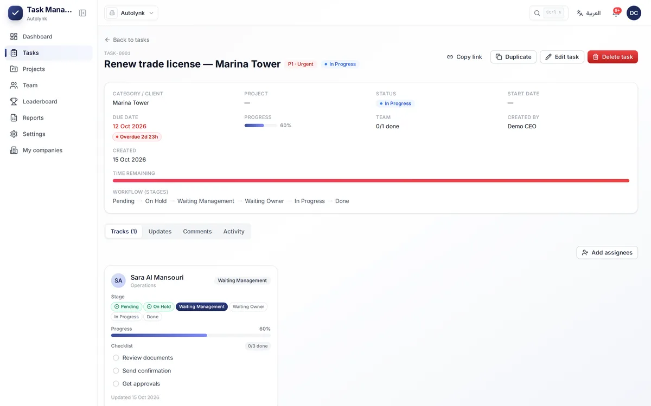Click Sara Al Mansouri's track progress bar
The width and height of the screenshot is (651, 406).
coord(191,336)
